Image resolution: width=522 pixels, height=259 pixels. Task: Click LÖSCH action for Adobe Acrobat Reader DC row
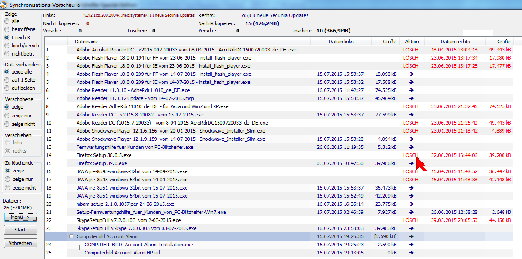411,50
